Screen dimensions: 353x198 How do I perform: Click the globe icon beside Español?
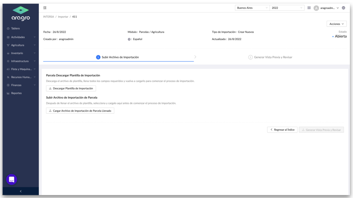[x=129, y=39]
